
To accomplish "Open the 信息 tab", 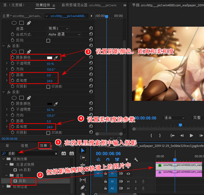I will tap(24, 146).
